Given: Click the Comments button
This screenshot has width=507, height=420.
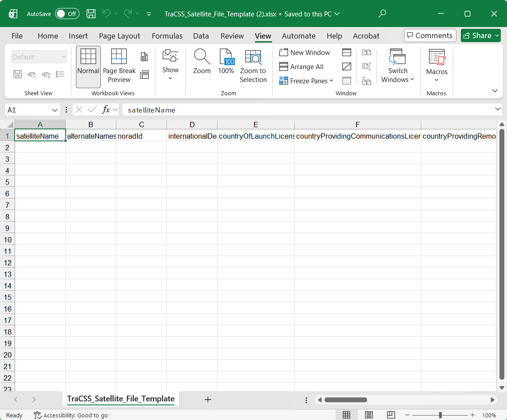Looking at the screenshot, I should pos(430,35).
